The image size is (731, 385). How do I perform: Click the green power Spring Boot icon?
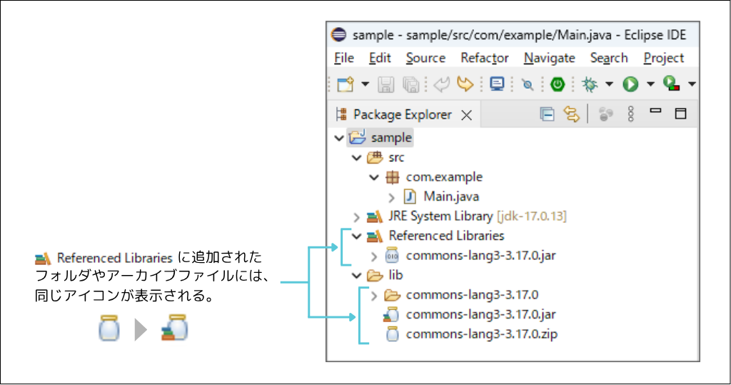tap(558, 84)
